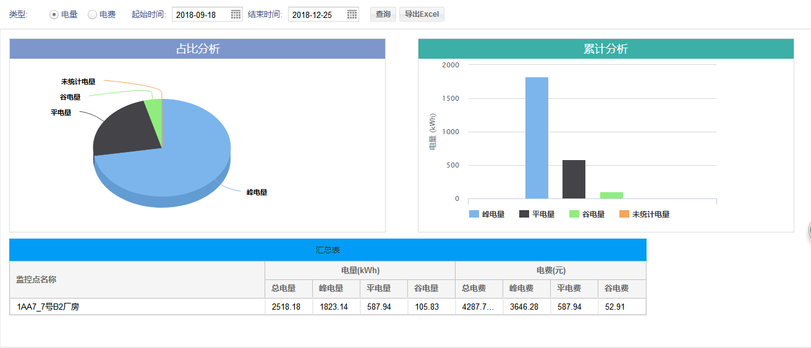The image size is (811, 348).
Task: Toggle 峰电量 legend swatch in bar chart
Action: (x=474, y=214)
